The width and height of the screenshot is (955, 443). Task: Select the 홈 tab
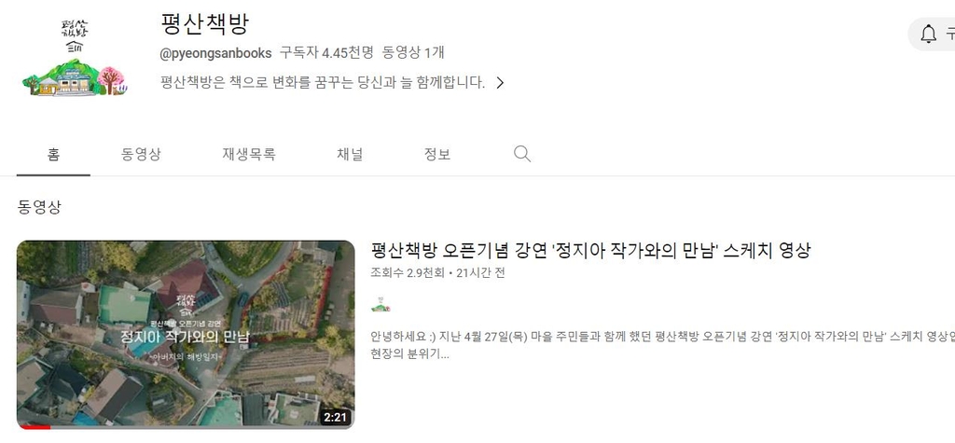(x=53, y=155)
